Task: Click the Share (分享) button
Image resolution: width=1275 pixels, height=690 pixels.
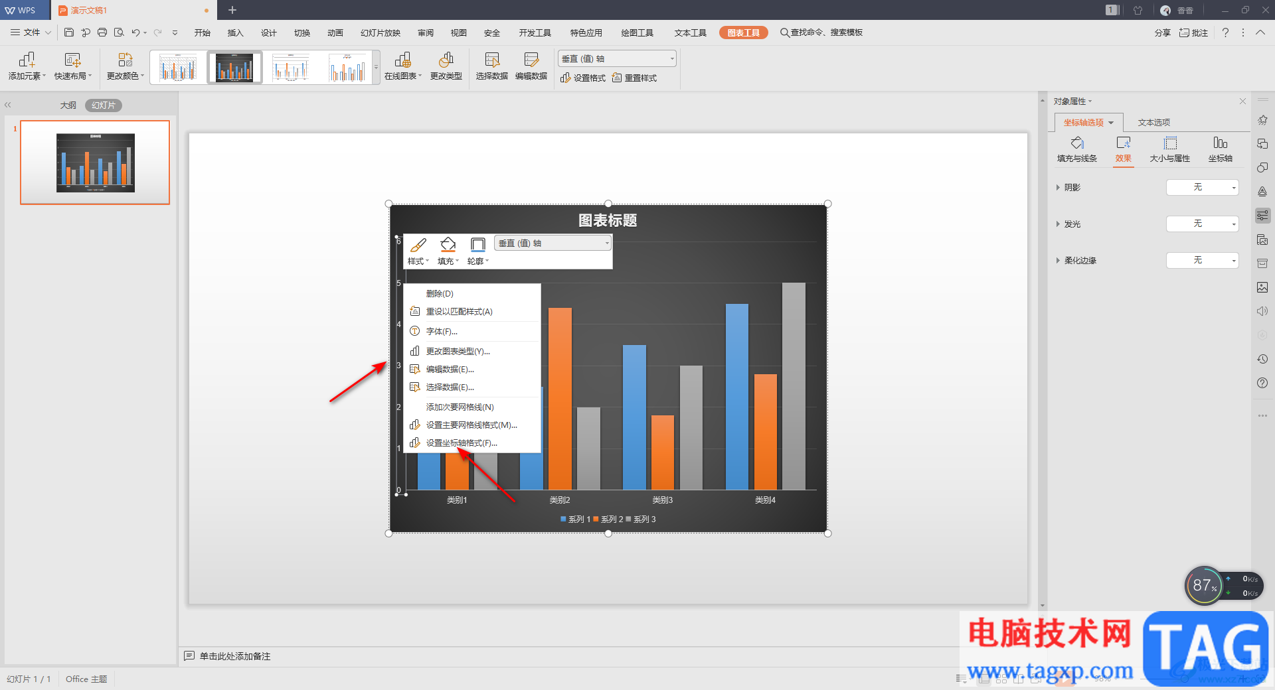Action: (x=1163, y=33)
